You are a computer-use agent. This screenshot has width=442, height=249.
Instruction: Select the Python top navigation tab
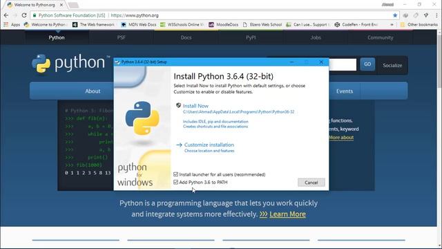(x=57, y=37)
